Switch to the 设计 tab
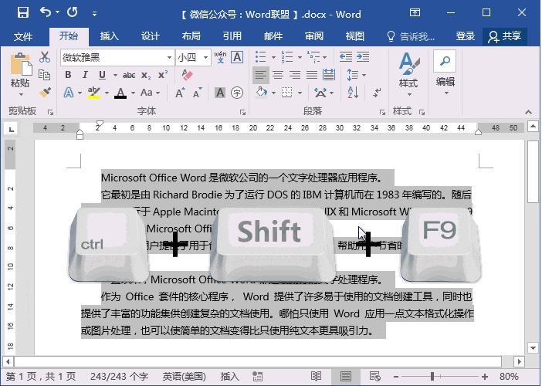The height and width of the screenshot is (386, 542). (x=151, y=36)
